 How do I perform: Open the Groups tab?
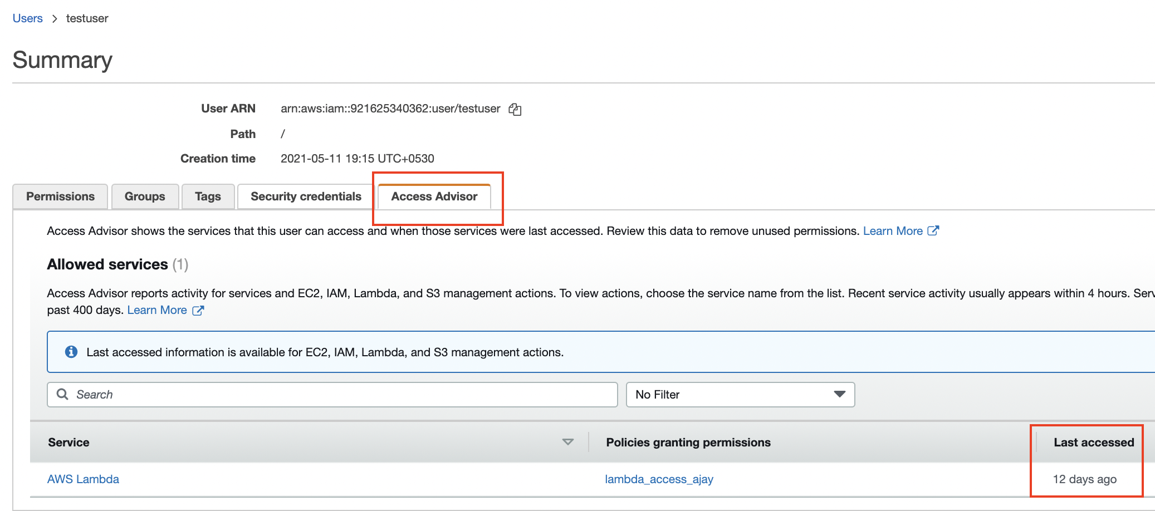145,196
